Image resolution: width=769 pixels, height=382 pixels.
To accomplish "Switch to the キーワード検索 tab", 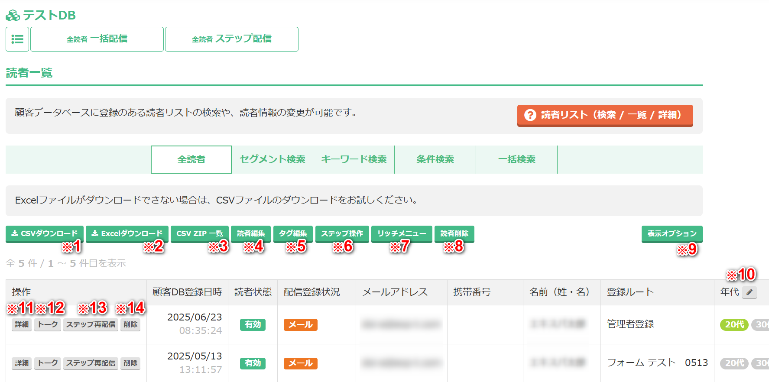I will 354,159.
